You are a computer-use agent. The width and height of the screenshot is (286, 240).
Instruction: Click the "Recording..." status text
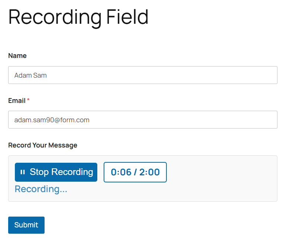(x=41, y=189)
